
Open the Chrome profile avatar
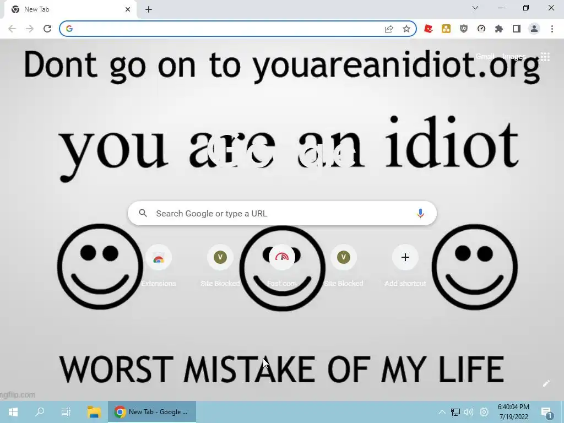coord(534,29)
